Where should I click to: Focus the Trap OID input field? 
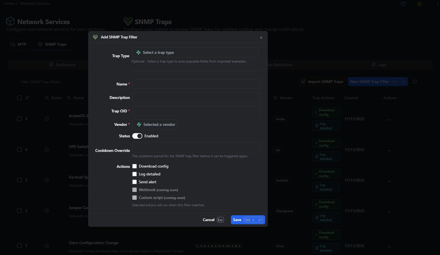coord(196,111)
